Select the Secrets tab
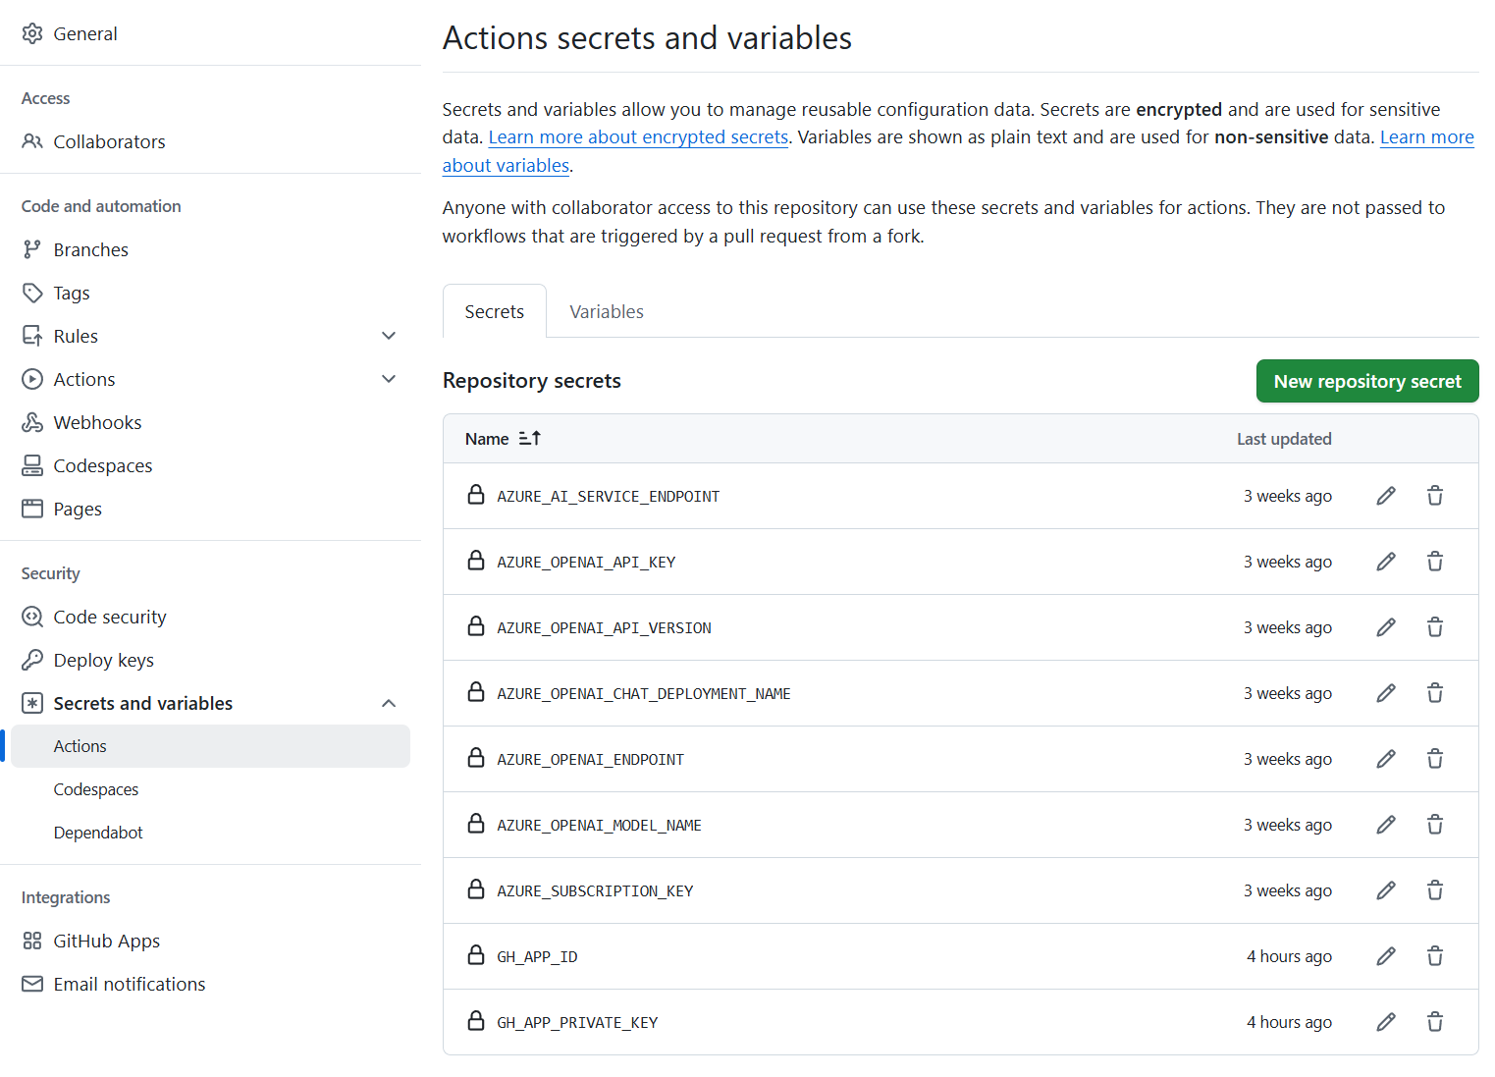The height and width of the screenshot is (1077, 1495). click(x=494, y=311)
